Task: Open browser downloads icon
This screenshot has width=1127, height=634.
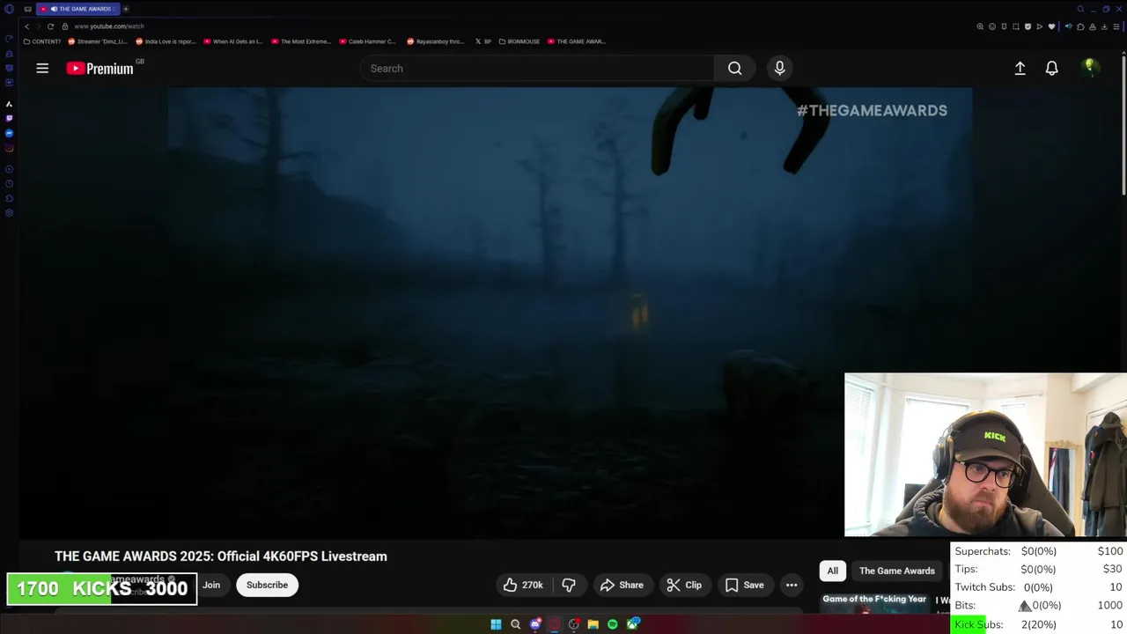Action: [1104, 26]
